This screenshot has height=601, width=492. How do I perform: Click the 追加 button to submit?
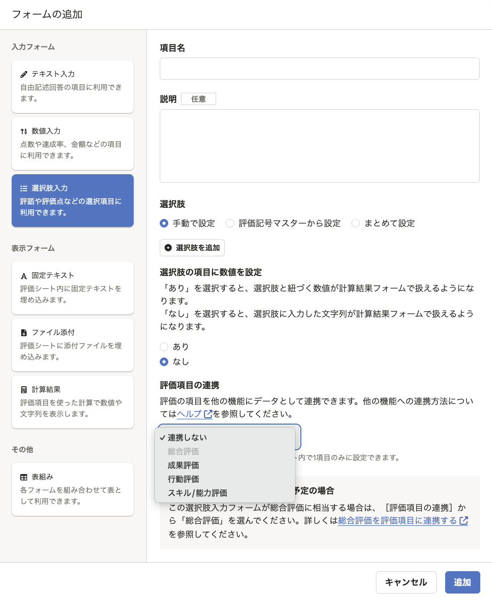(x=462, y=582)
